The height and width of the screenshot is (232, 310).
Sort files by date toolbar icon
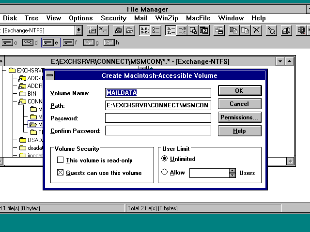(204, 30)
